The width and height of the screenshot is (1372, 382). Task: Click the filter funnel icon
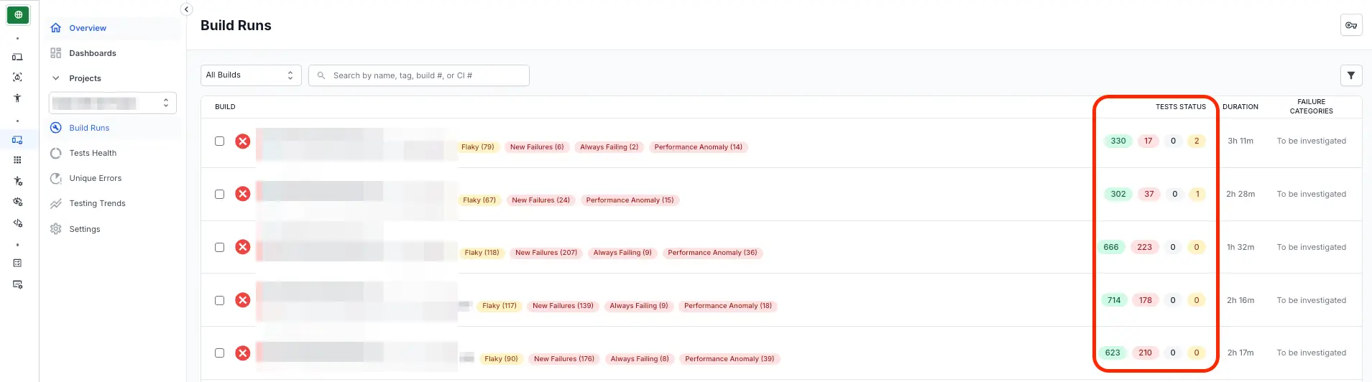1350,75
